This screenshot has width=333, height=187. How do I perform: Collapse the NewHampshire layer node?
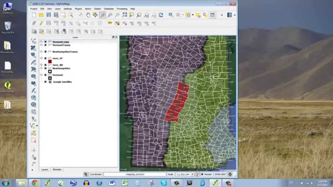pos(41,68)
